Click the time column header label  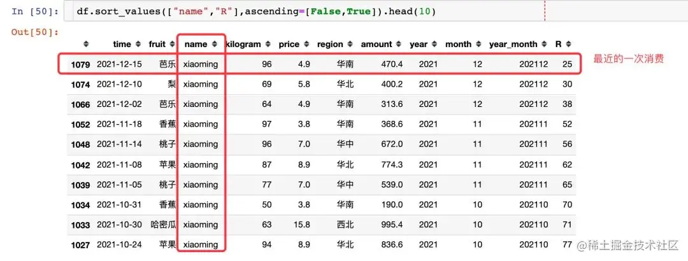[x=122, y=45]
